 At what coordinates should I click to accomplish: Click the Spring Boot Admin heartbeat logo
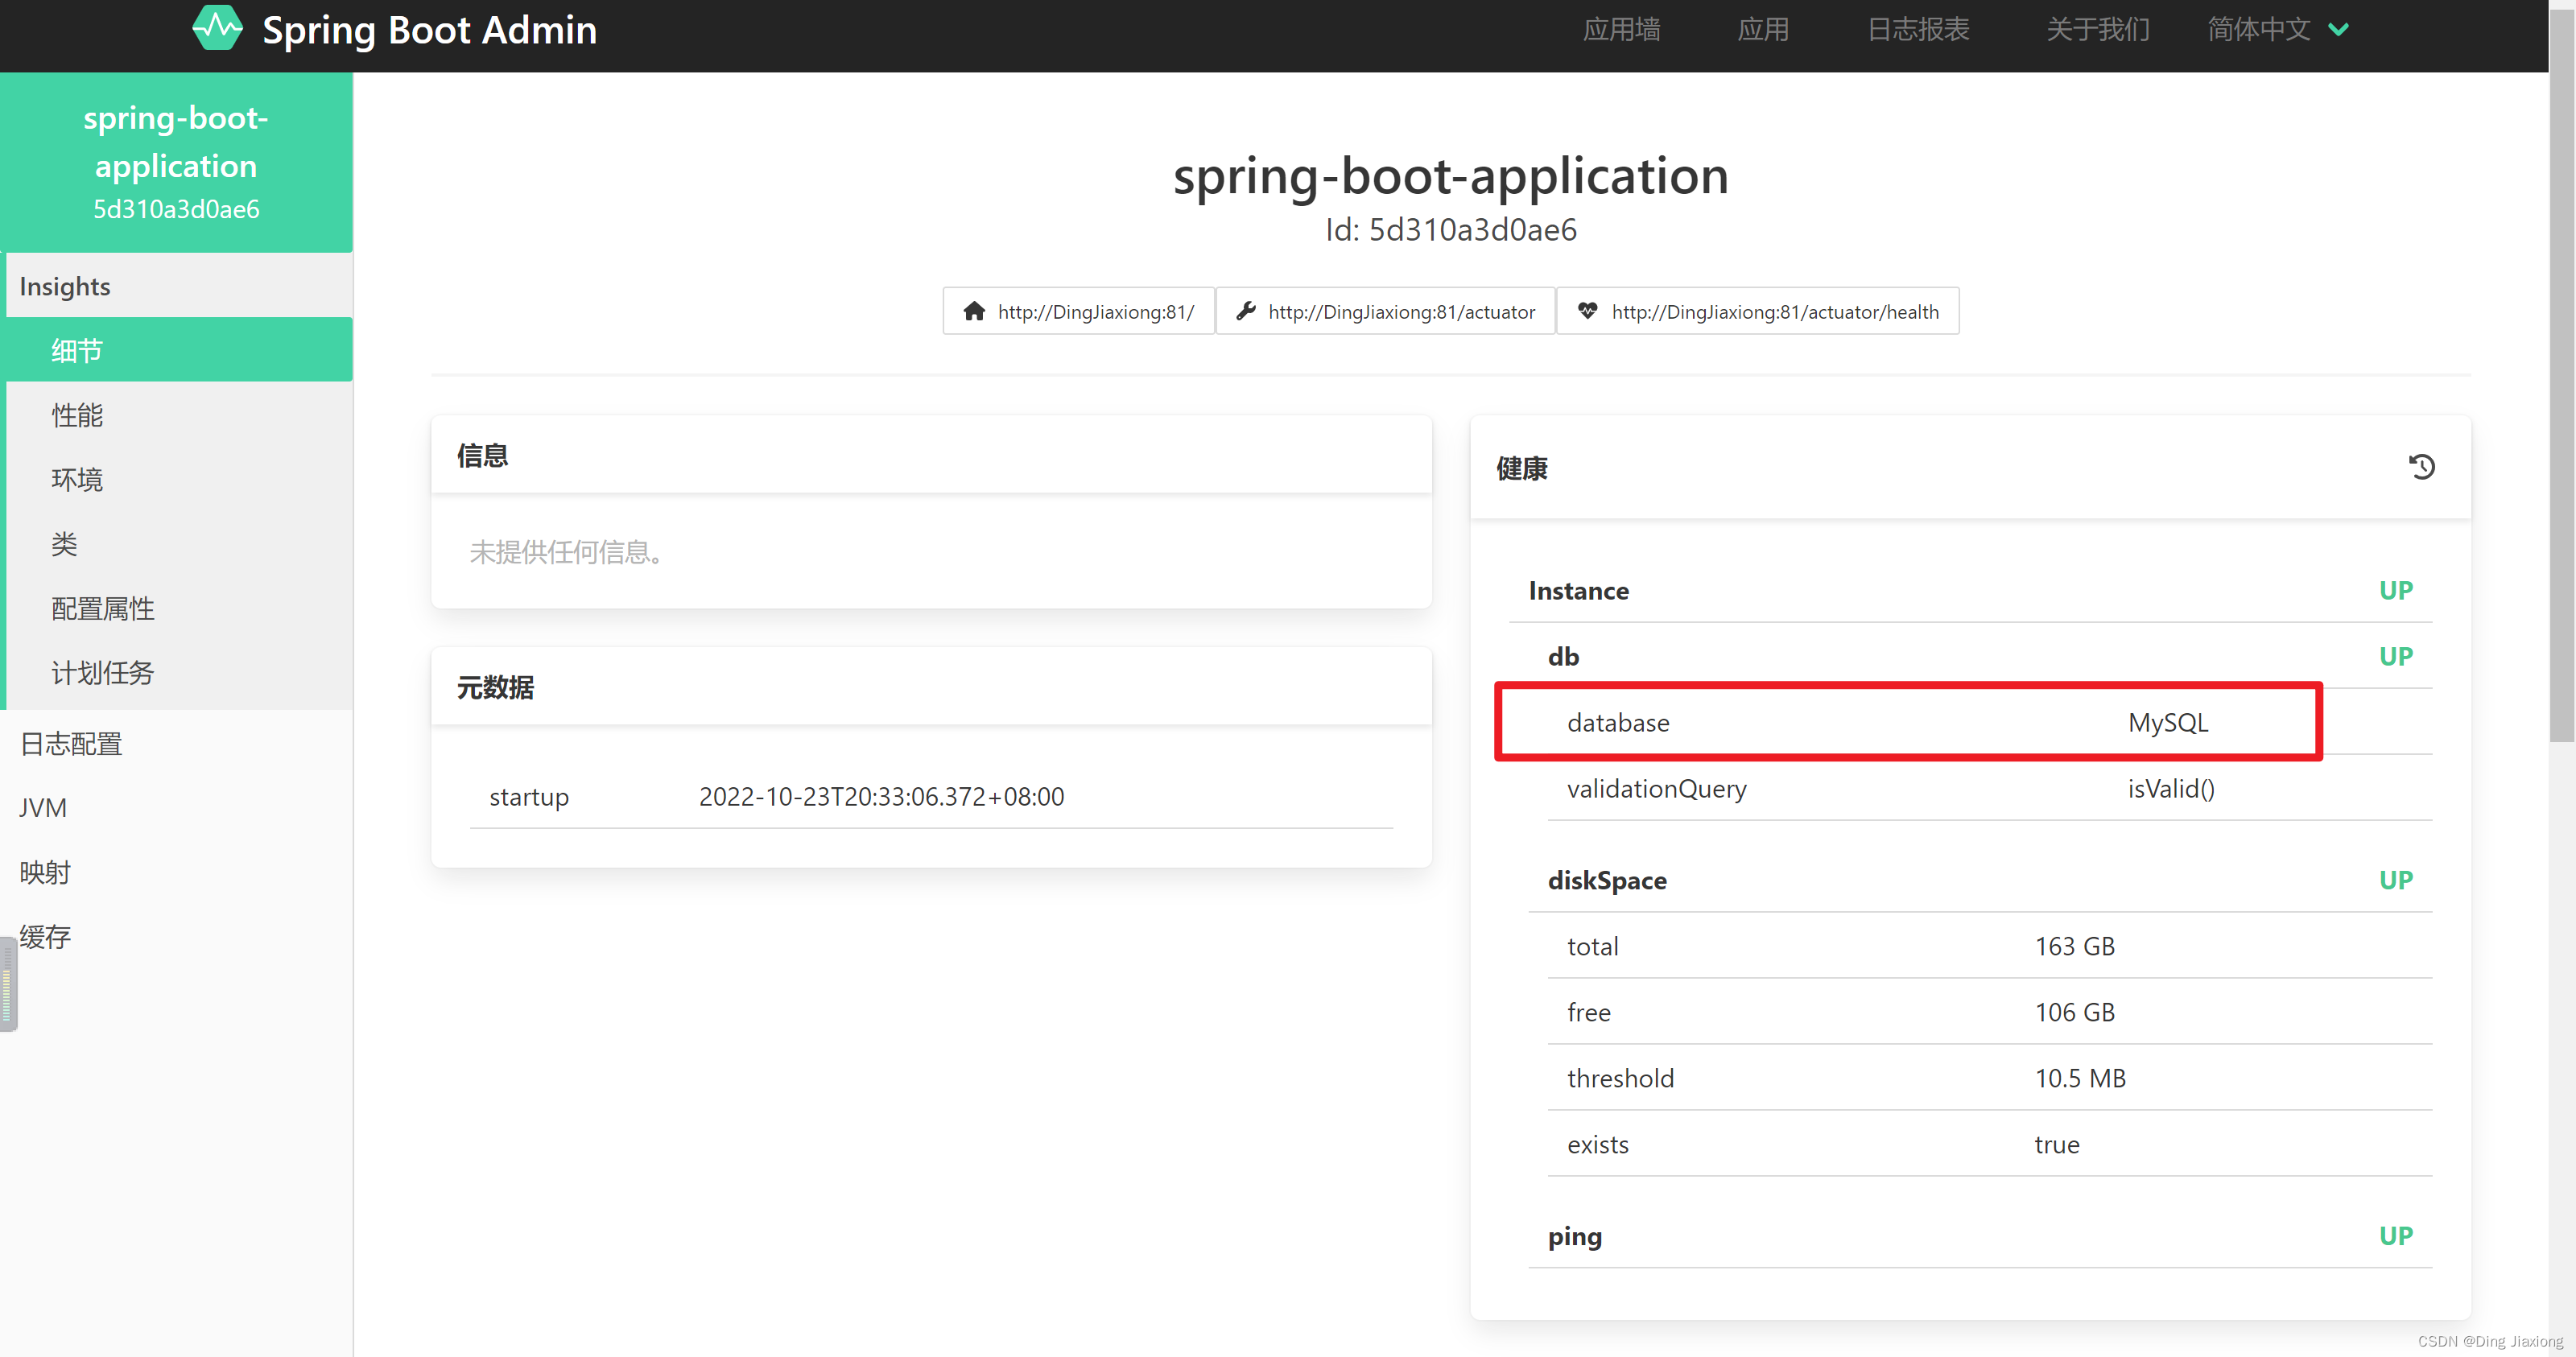click(217, 29)
